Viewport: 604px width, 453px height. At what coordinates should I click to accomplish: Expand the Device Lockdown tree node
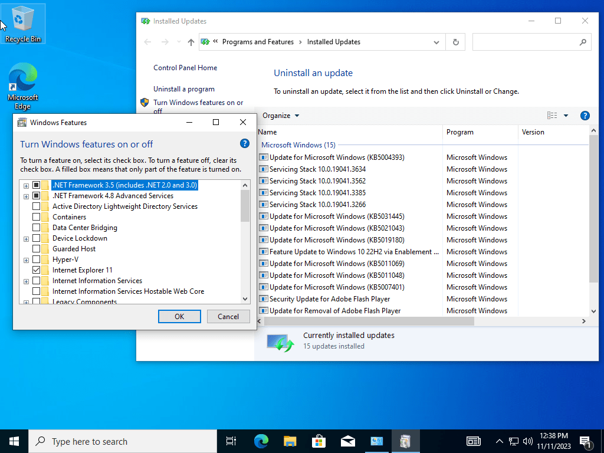pyautogui.click(x=26, y=239)
